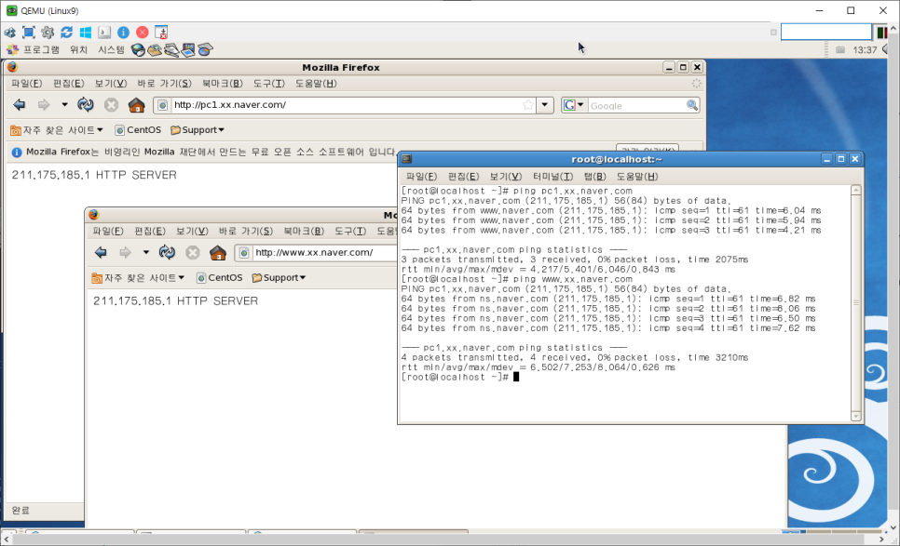Viewport: 900px width, 546px height.
Task: Open history dropdown arrow in www.xx Firefox window
Action: click(x=145, y=253)
